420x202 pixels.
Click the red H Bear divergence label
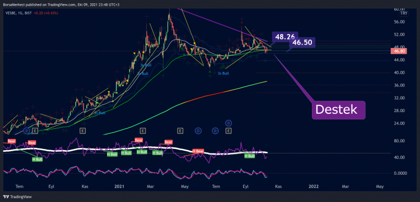[x=198, y=151]
